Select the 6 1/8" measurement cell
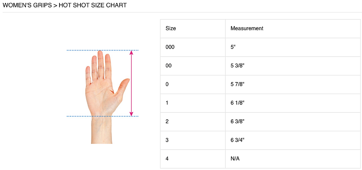The width and height of the screenshot is (362, 170). 237,103
